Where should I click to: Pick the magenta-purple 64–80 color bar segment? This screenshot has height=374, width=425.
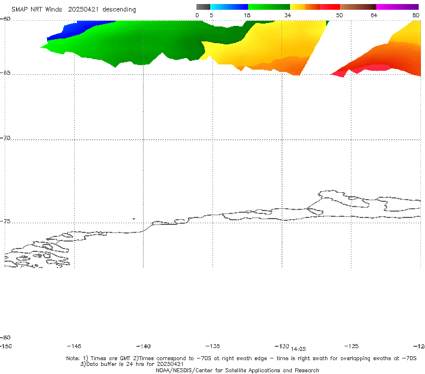pyautogui.click(x=397, y=7)
